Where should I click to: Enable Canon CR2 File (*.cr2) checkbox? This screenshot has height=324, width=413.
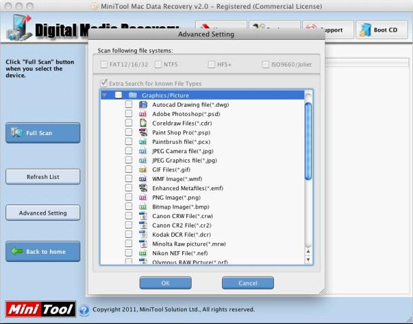coord(128,225)
